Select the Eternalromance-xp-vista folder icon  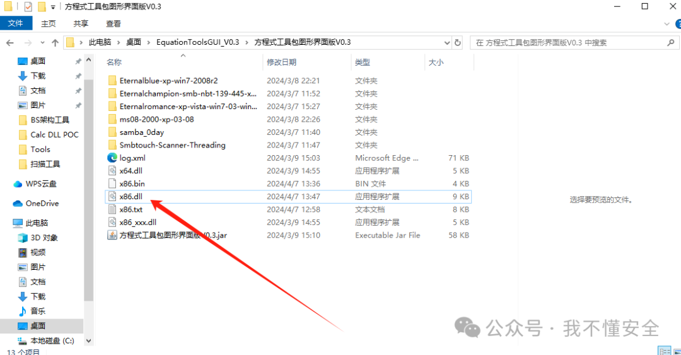coord(112,107)
